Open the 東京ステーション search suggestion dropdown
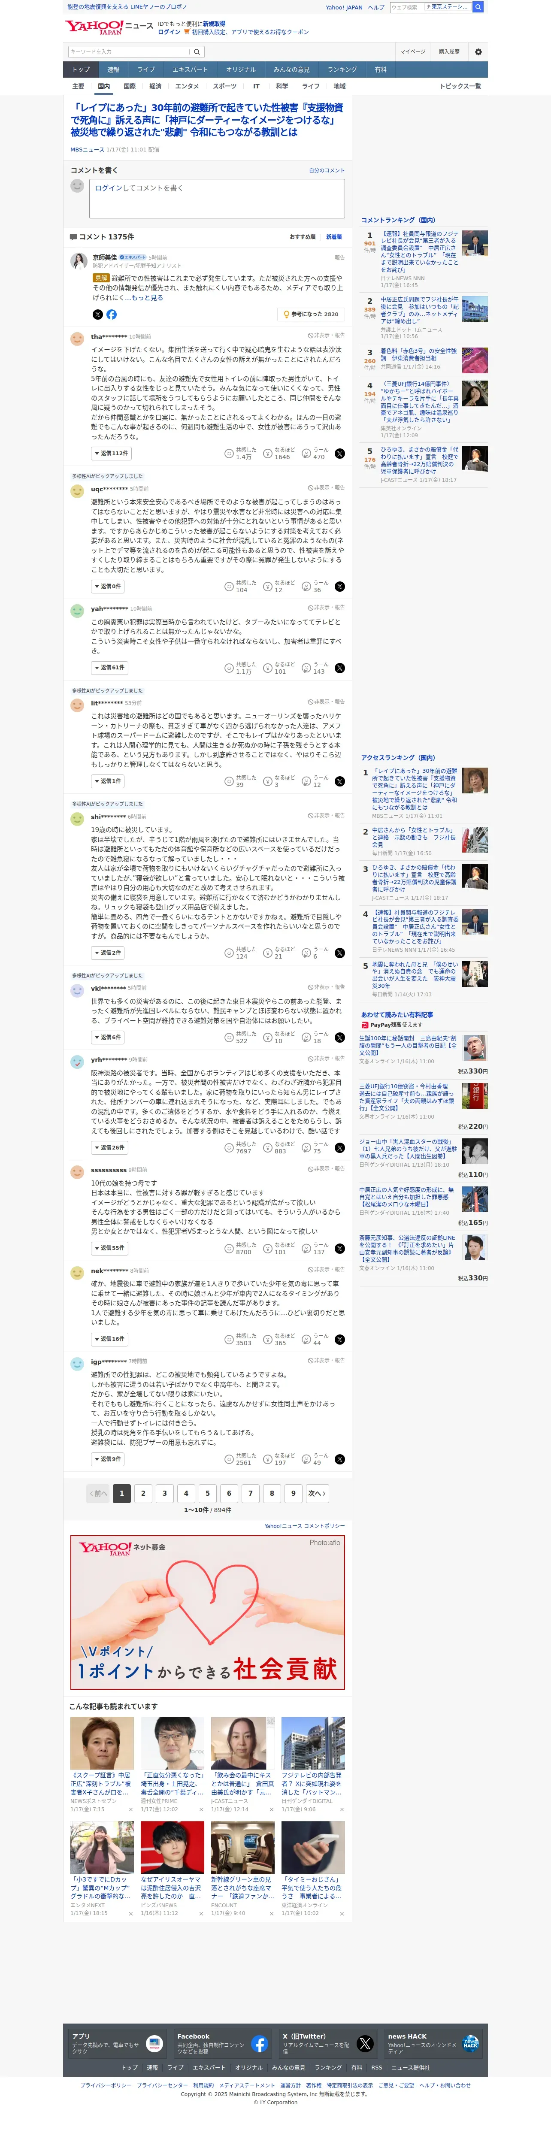This screenshot has height=2154, width=551. 448,7
